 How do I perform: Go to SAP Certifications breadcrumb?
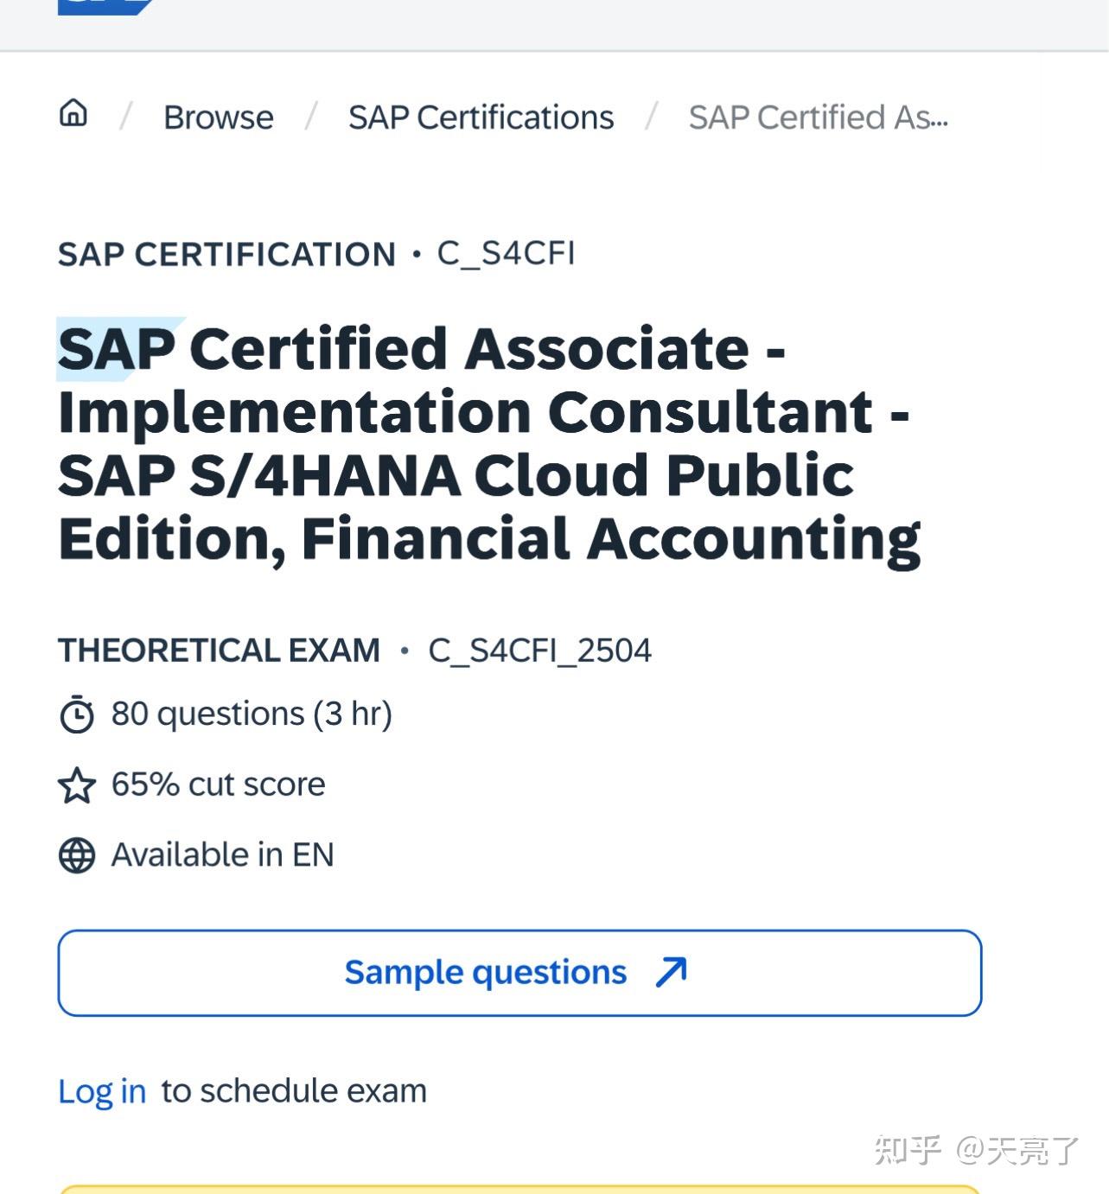(x=481, y=117)
